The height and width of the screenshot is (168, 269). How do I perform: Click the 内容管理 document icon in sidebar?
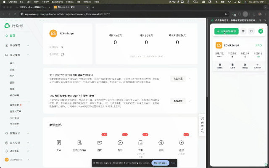(7, 45)
